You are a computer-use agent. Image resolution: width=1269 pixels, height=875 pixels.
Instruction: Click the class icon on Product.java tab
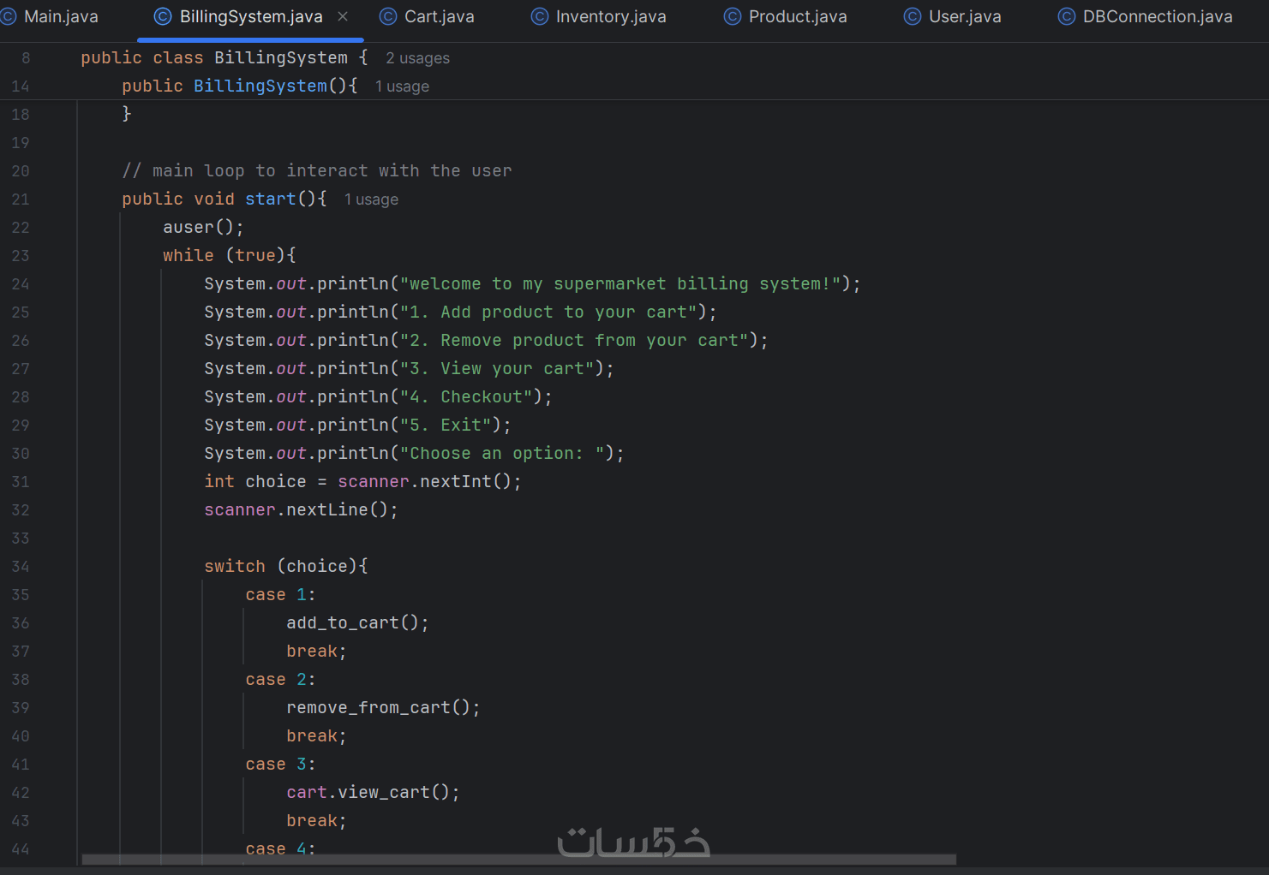click(x=733, y=16)
